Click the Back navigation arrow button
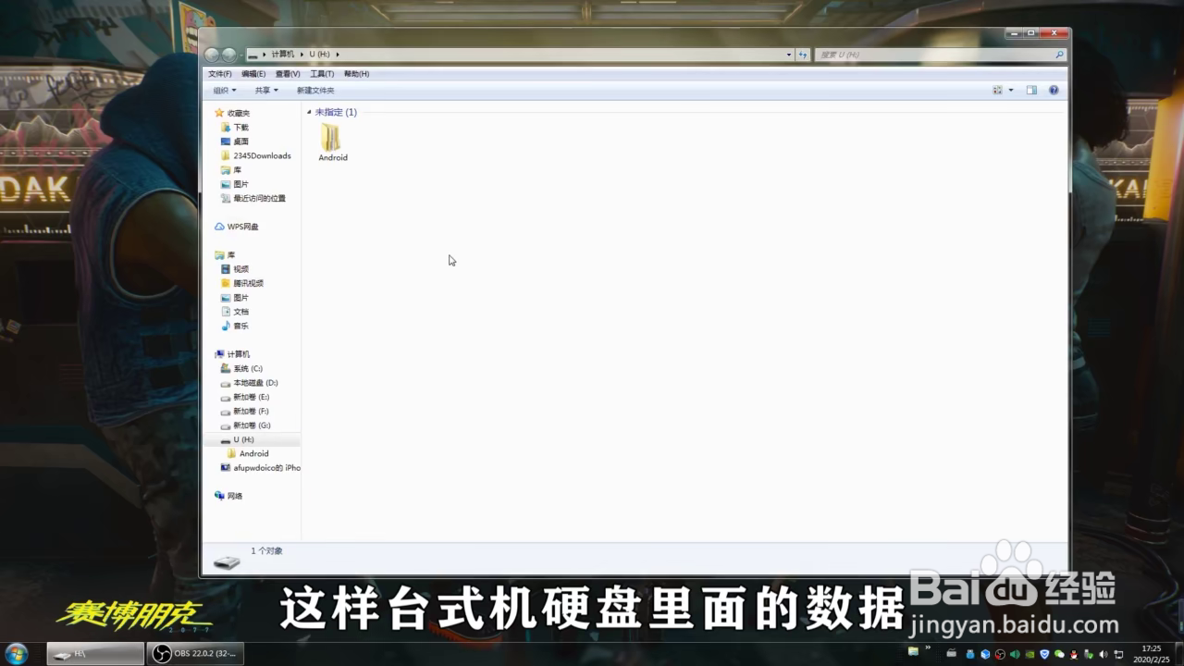Image resolution: width=1184 pixels, height=666 pixels. (212, 55)
